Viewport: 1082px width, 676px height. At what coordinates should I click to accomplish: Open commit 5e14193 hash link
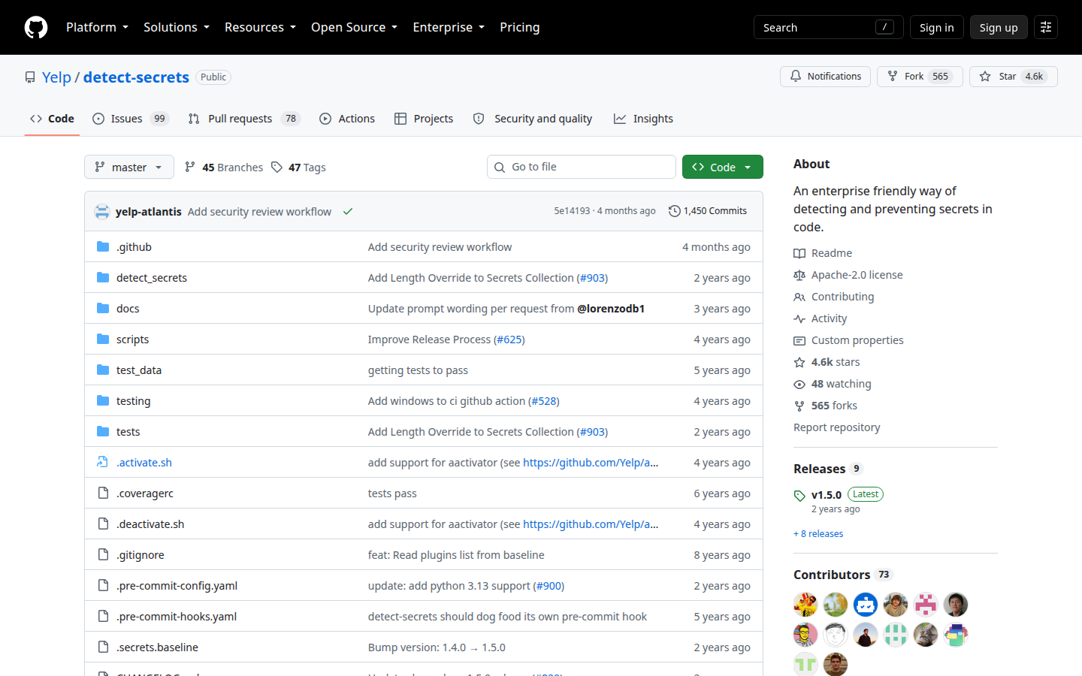pos(573,211)
